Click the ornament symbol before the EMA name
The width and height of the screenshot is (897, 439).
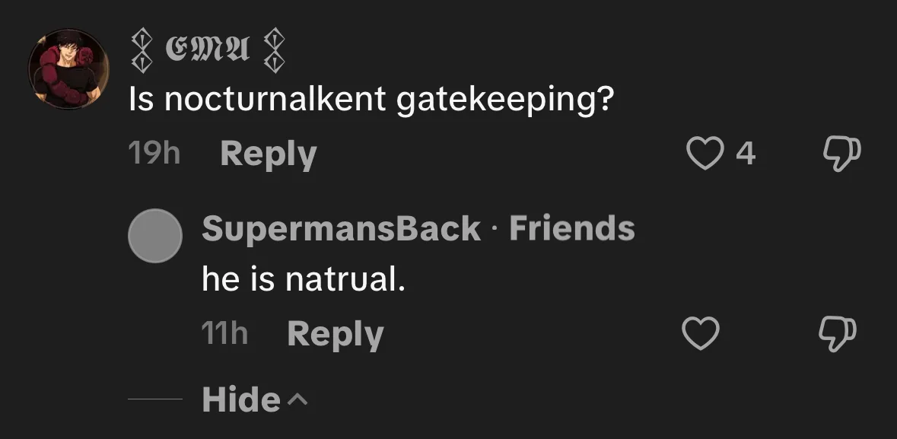click(141, 52)
